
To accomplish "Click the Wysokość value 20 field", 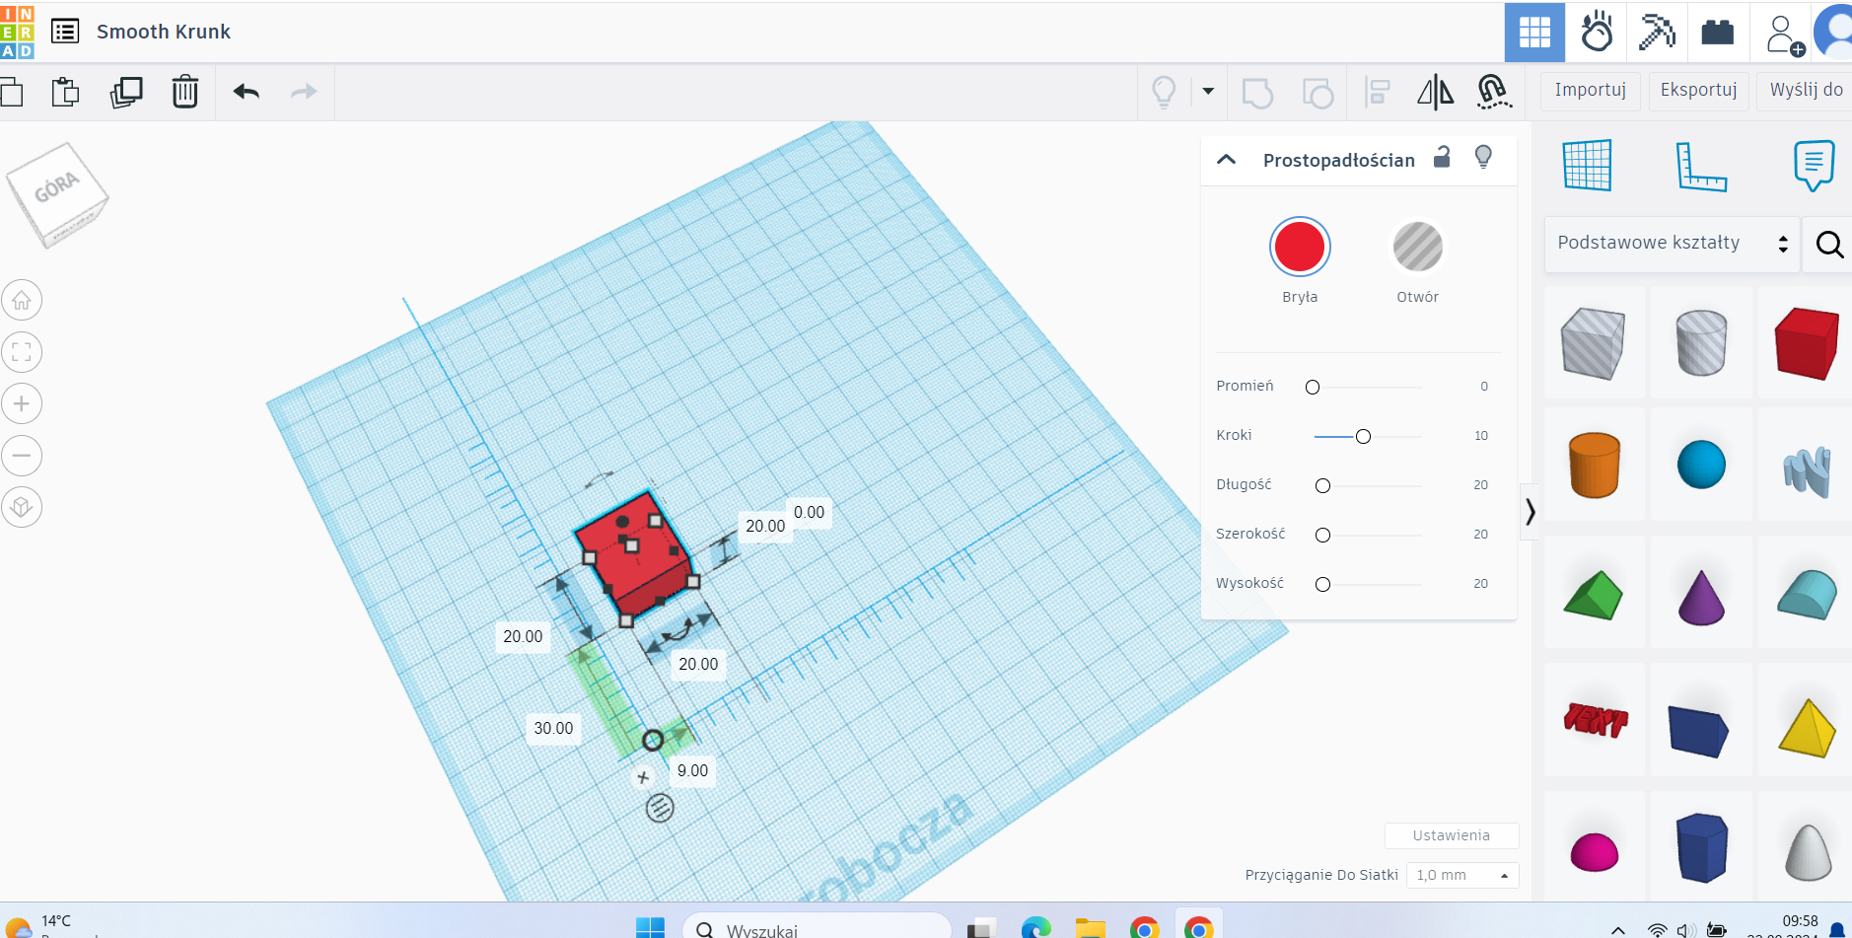I will coord(1480,584).
